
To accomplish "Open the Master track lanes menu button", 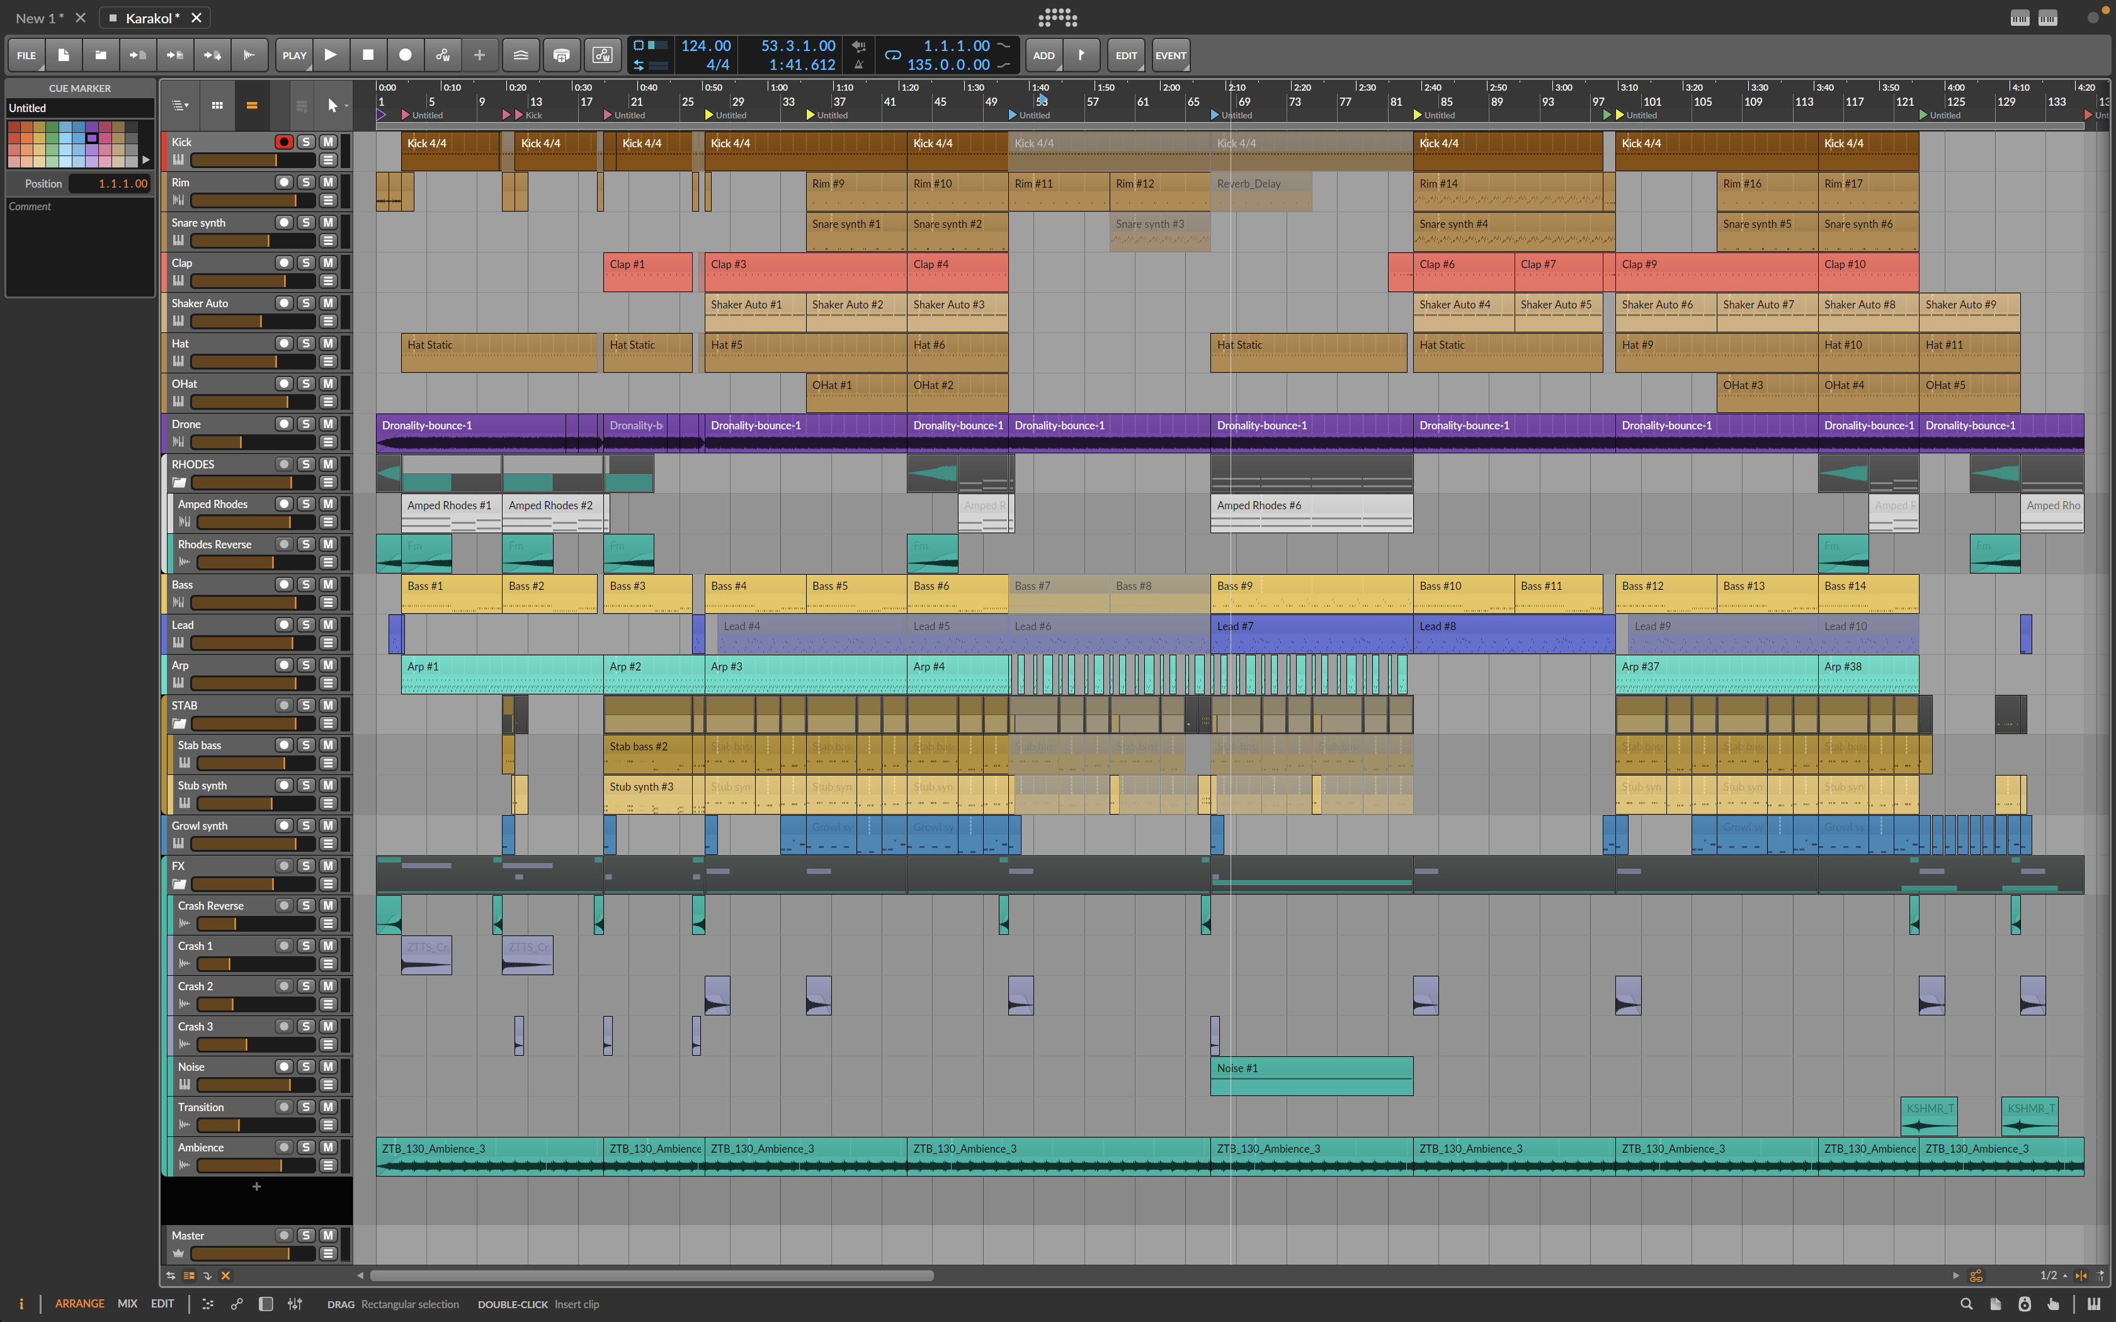I will [328, 1253].
